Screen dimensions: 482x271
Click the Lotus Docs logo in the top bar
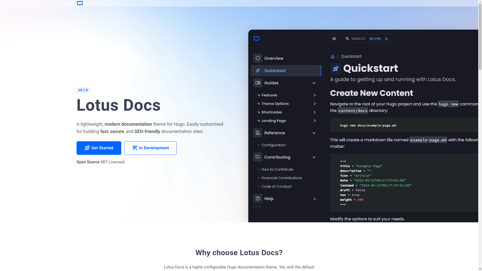80,3
